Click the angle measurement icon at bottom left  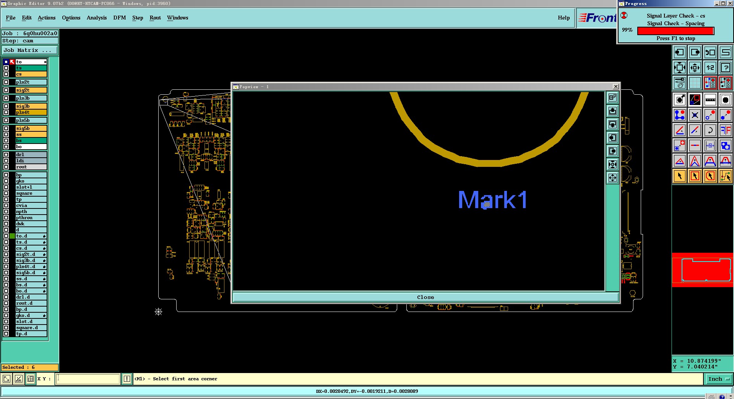(x=18, y=379)
